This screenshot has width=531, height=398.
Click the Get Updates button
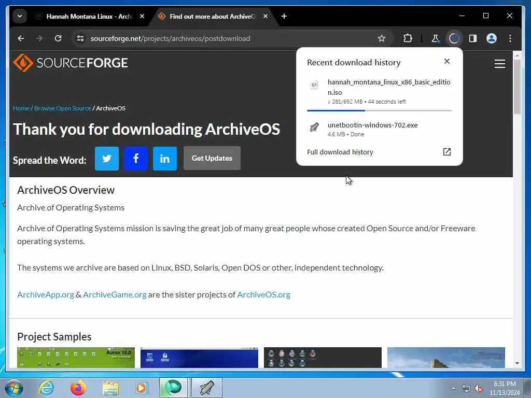click(212, 158)
